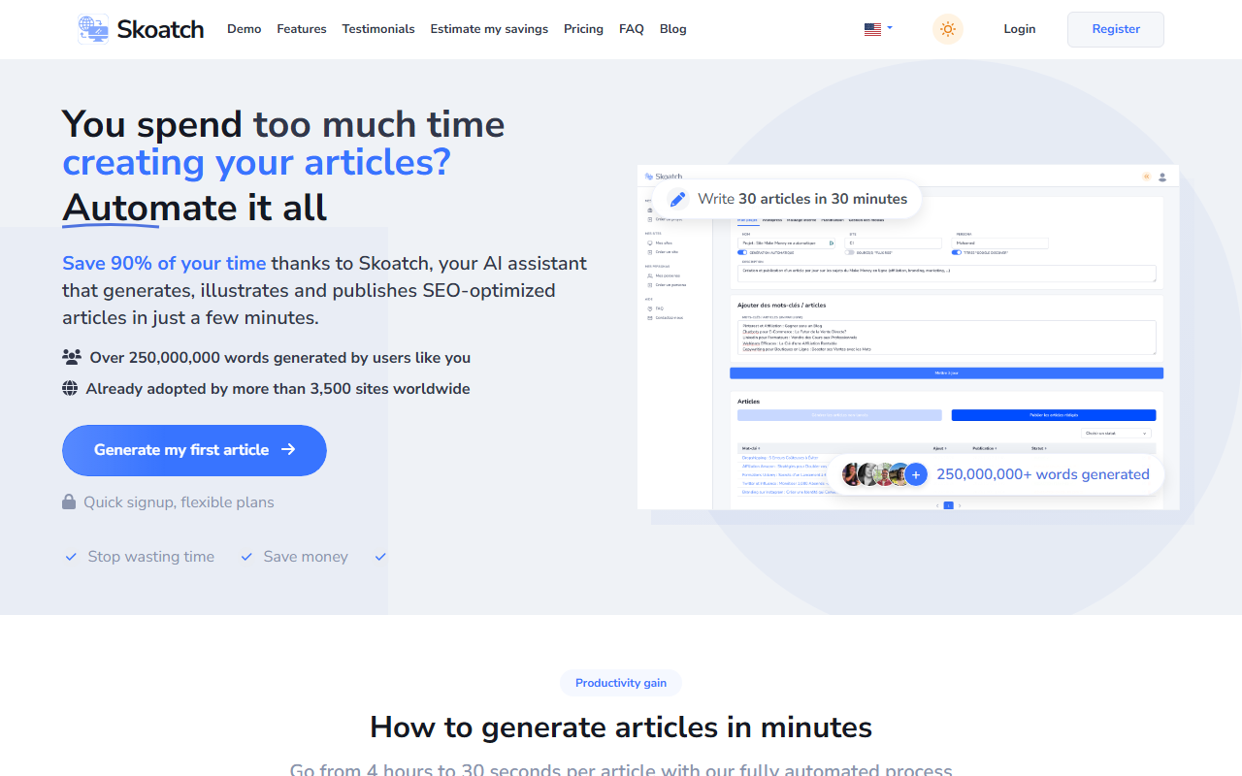The image size is (1242, 776).
Task: Click the Productivity gain badge
Action: [x=621, y=683]
